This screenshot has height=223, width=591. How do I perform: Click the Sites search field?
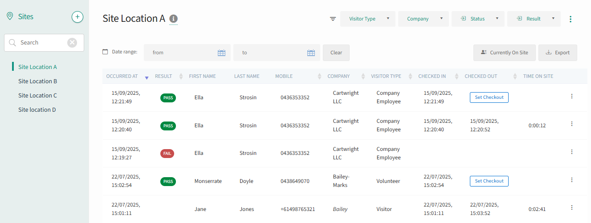pyautogui.click(x=44, y=43)
